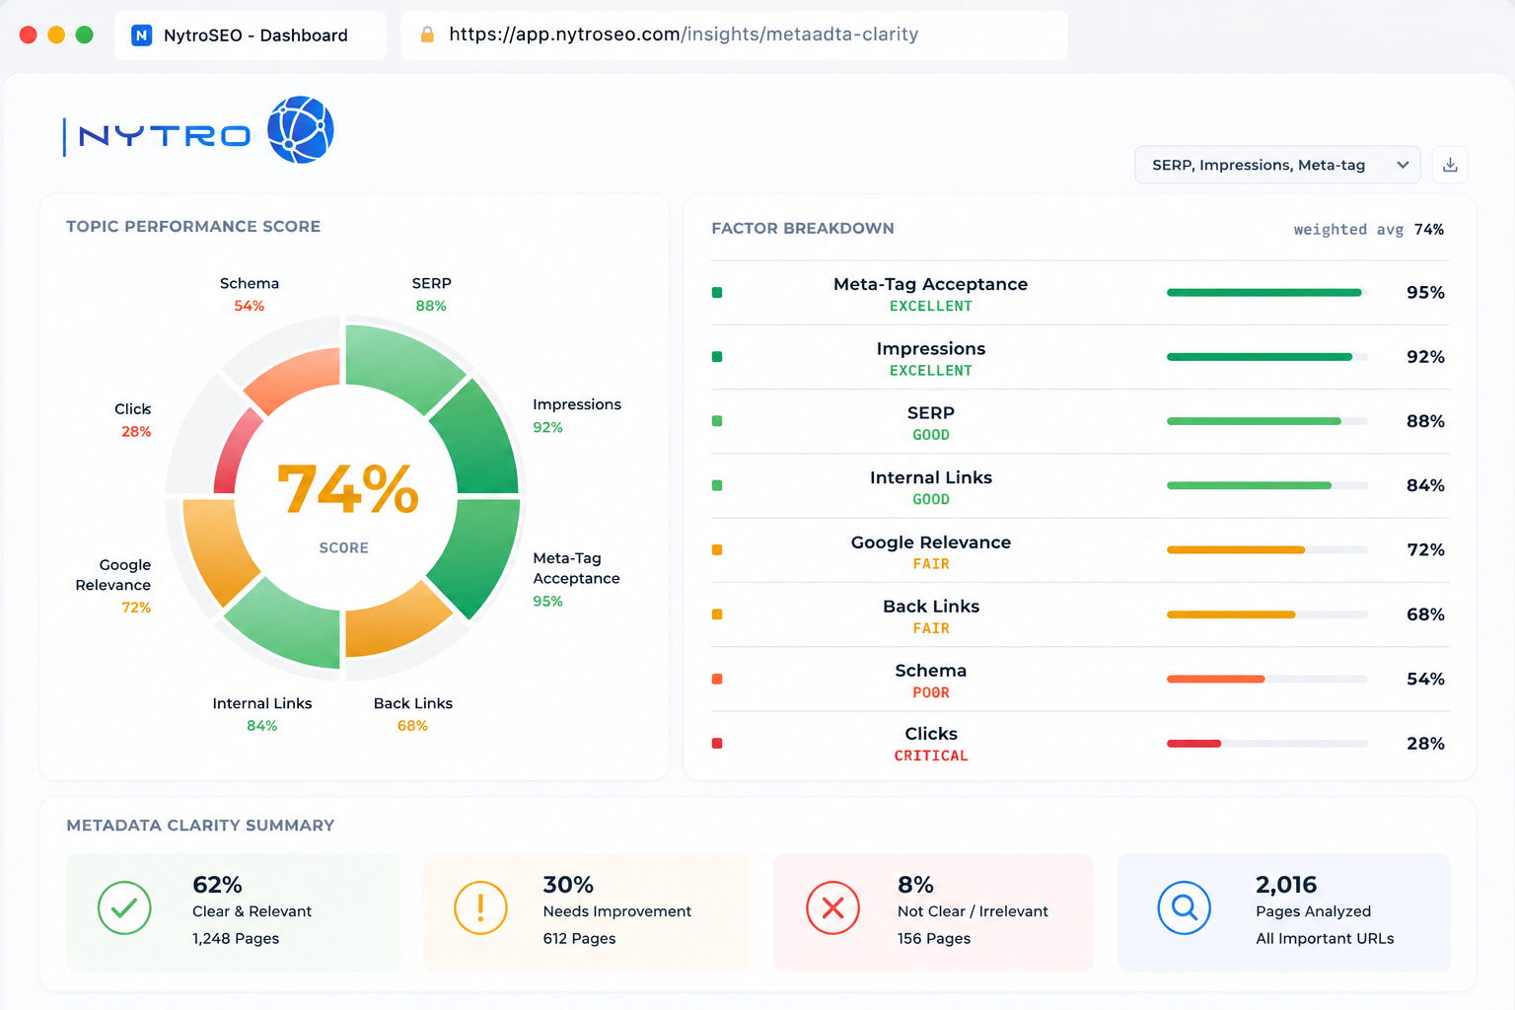Click the Google Relevance orange donut segment
The image size is (1515, 1010).
(215, 548)
